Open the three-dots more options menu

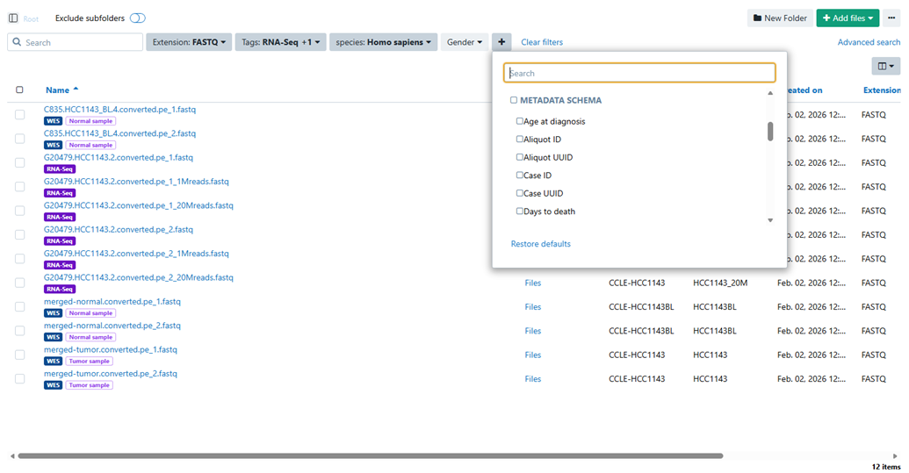pos(891,18)
